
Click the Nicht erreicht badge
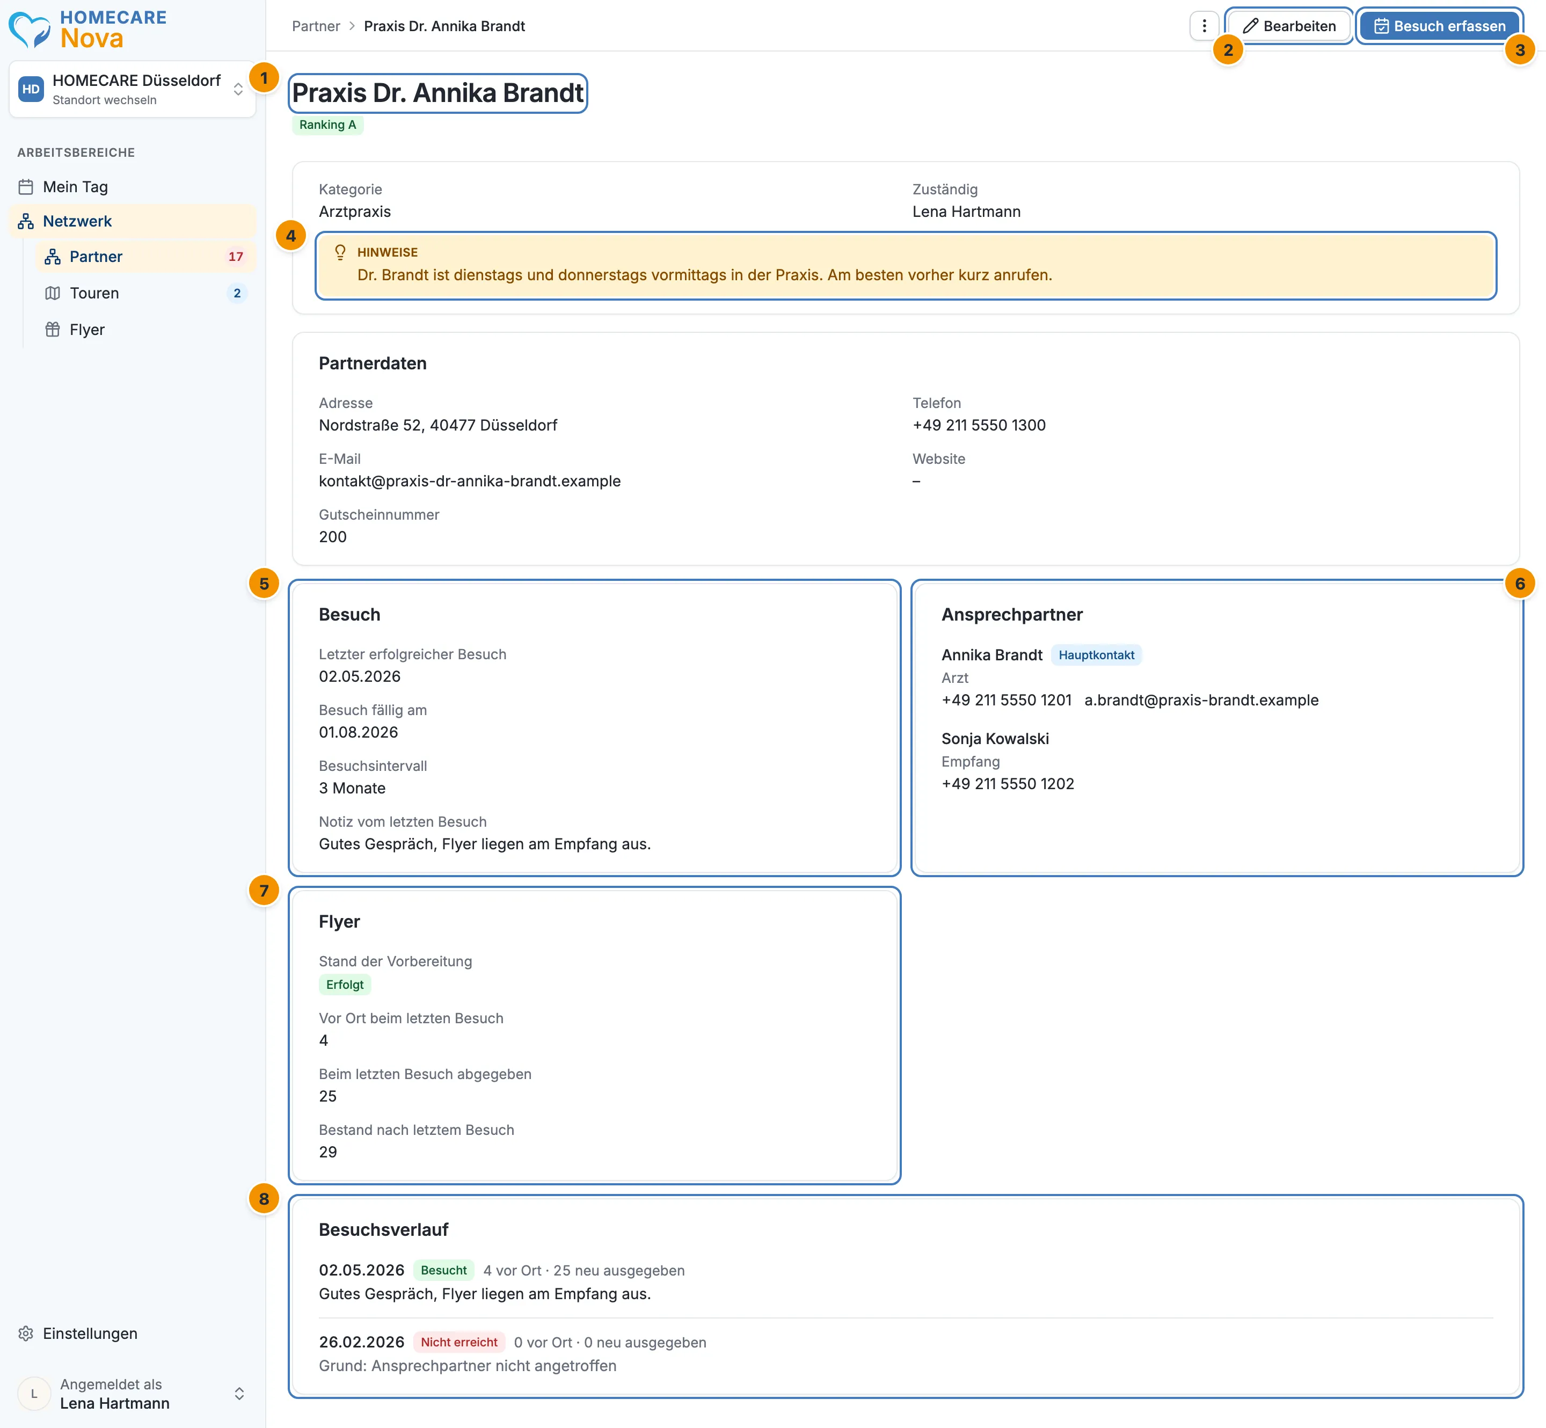click(459, 1342)
